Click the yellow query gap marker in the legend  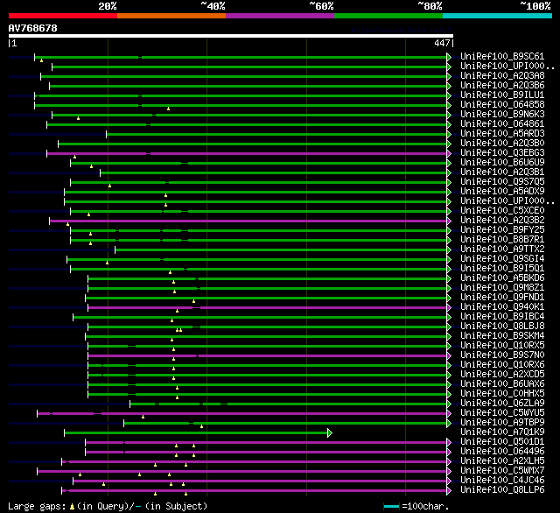(72, 506)
